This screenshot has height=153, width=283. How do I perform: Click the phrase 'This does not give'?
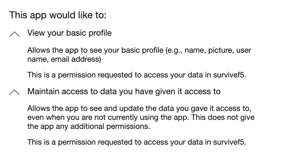tap(223, 117)
